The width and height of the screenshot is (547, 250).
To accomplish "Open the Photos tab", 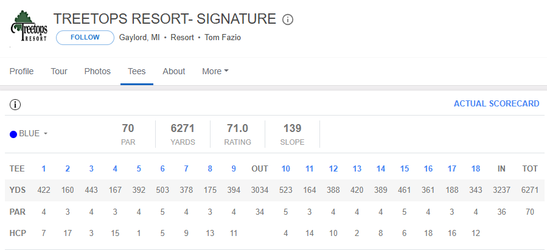I will (97, 72).
